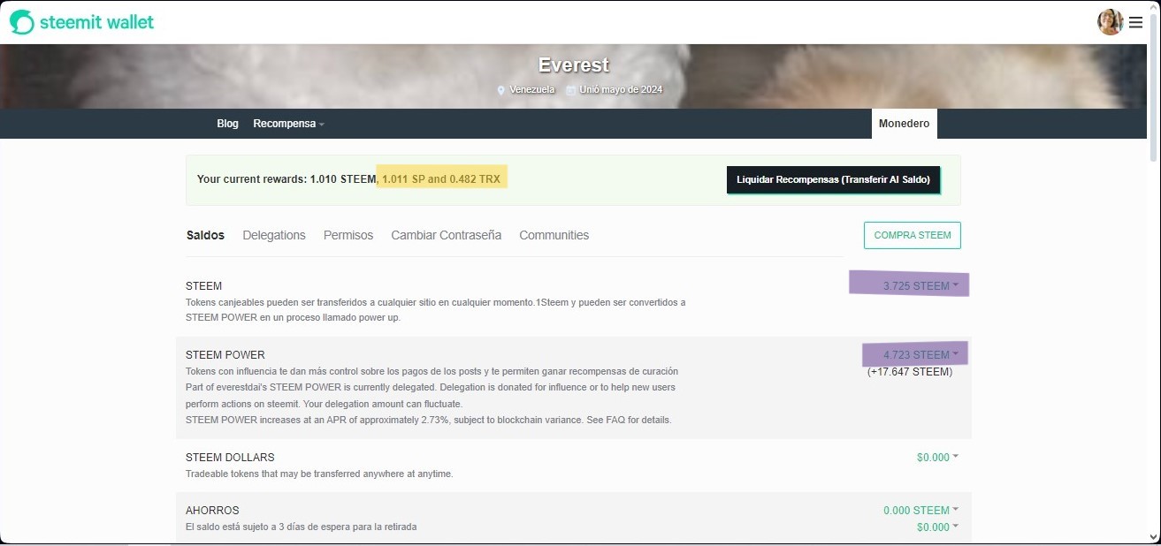Open the Communities tab
Screen dimensions: 1161x546
pyautogui.click(x=554, y=235)
